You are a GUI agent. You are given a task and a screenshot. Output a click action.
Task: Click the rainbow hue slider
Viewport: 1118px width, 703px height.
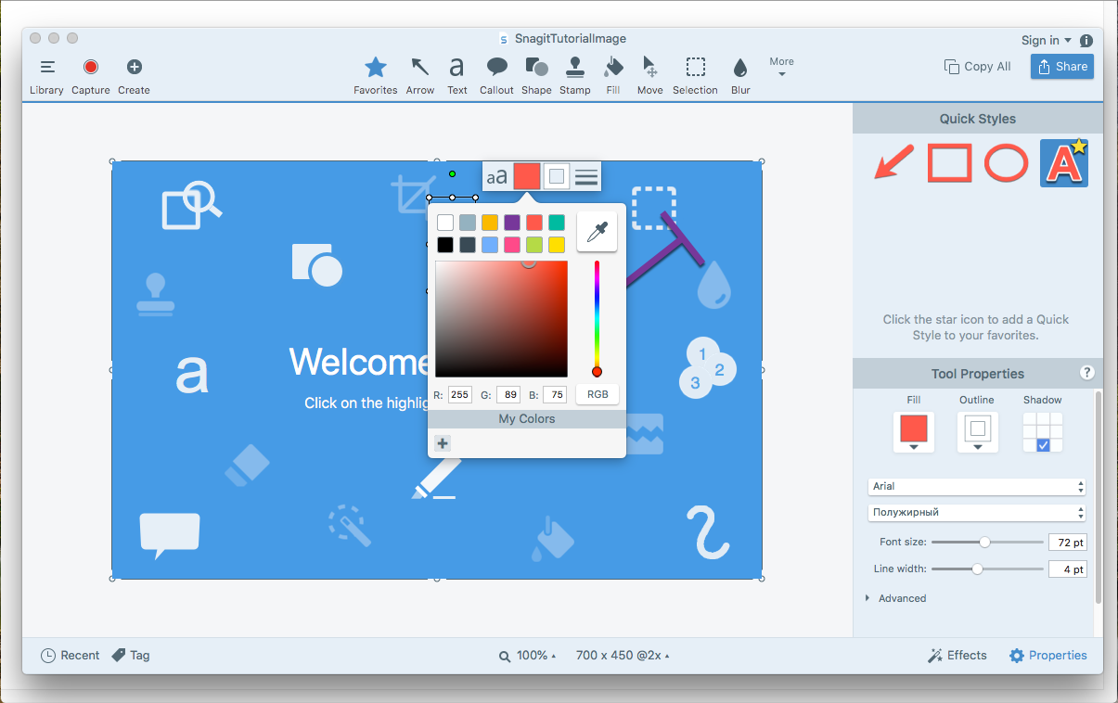coord(597,318)
